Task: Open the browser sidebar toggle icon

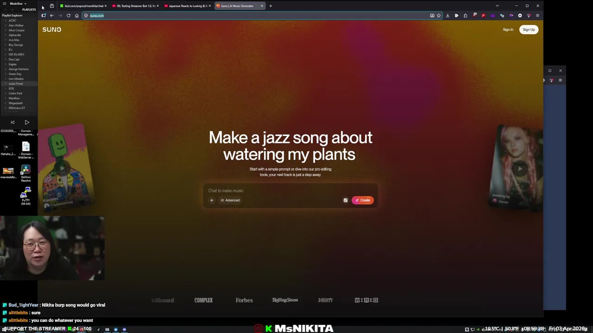Action: (44, 16)
